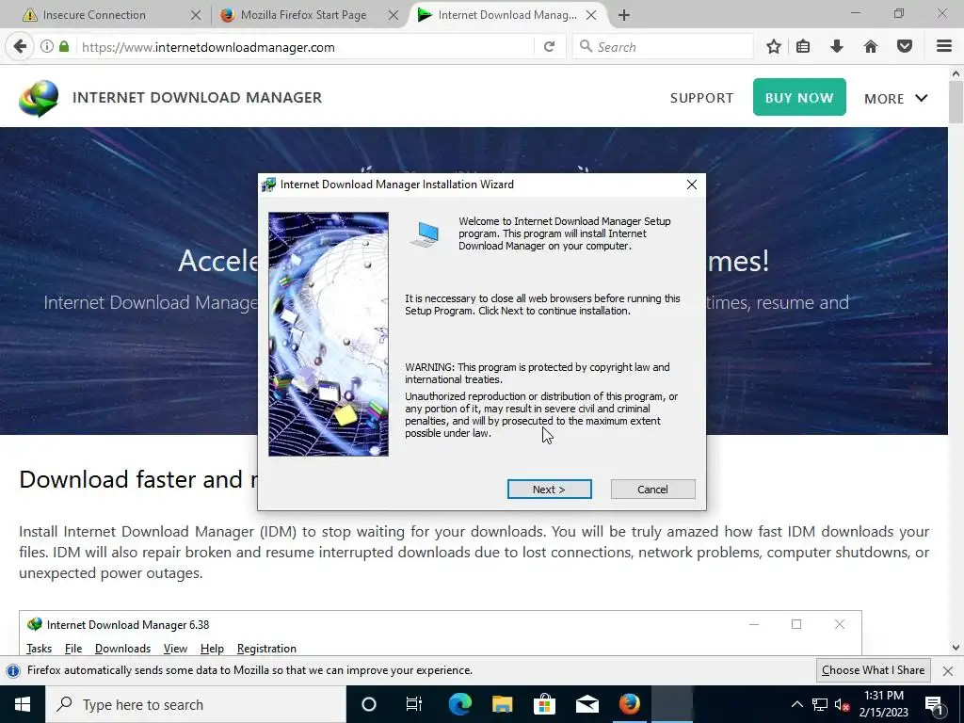Click the Firefox Search box
The height and width of the screenshot is (723, 964).
(x=663, y=47)
